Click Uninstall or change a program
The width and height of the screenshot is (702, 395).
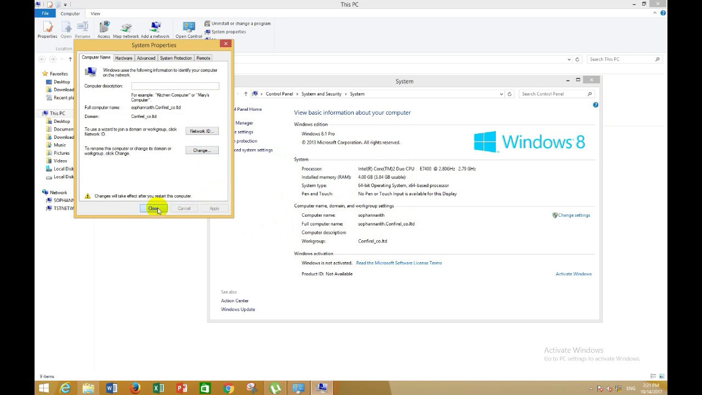click(x=237, y=24)
